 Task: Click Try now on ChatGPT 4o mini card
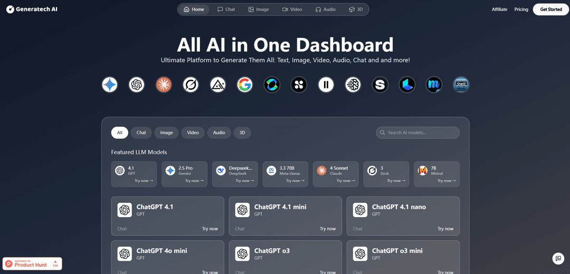coord(210,272)
